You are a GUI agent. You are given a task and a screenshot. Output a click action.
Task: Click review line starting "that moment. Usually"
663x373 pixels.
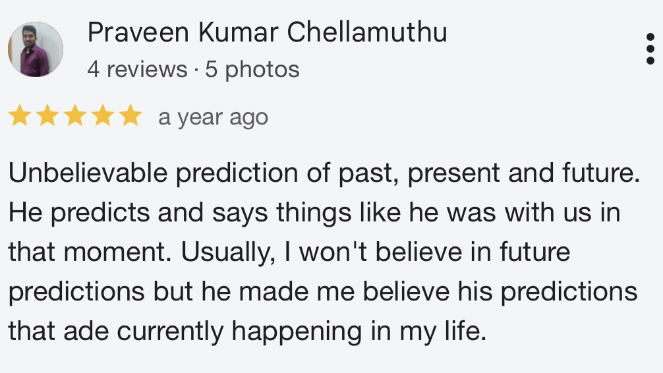point(289,252)
